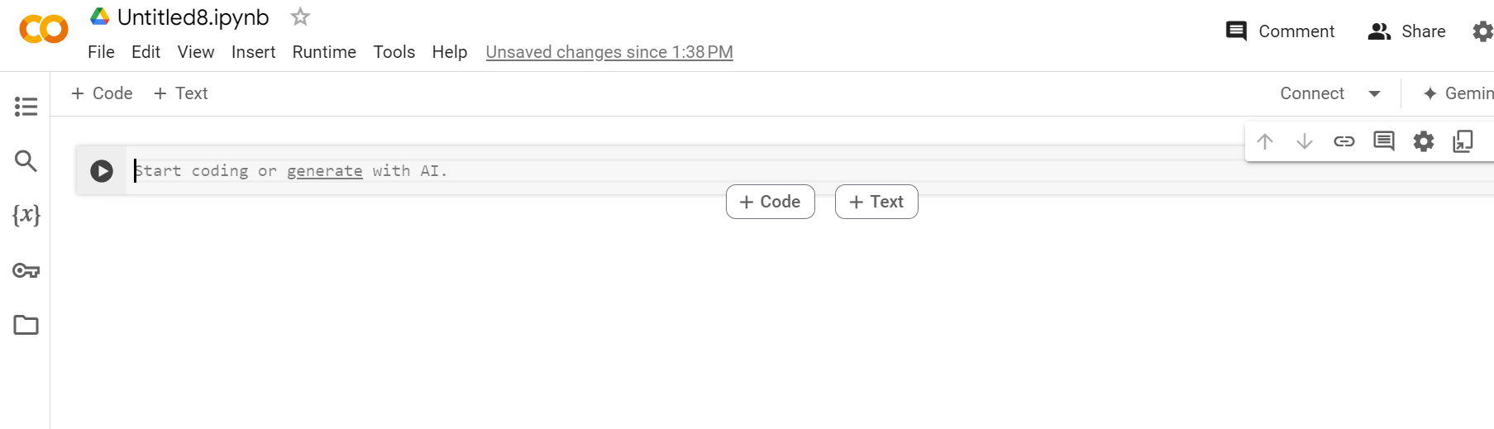The image size is (1494, 429).
Task: Open the variables {x} panel
Action: 26,215
